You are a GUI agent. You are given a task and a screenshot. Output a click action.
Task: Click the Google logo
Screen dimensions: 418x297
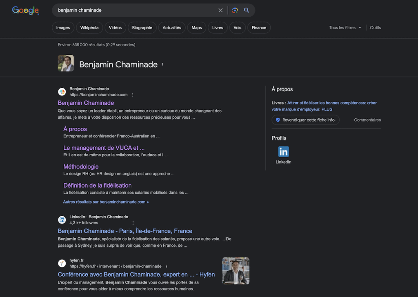click(25, 10)
